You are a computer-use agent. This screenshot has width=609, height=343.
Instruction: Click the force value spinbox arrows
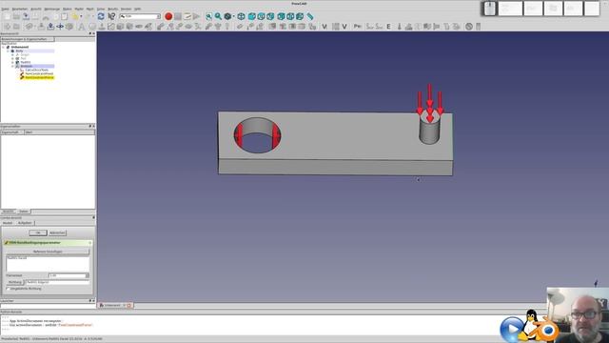(x=87, y=275)
